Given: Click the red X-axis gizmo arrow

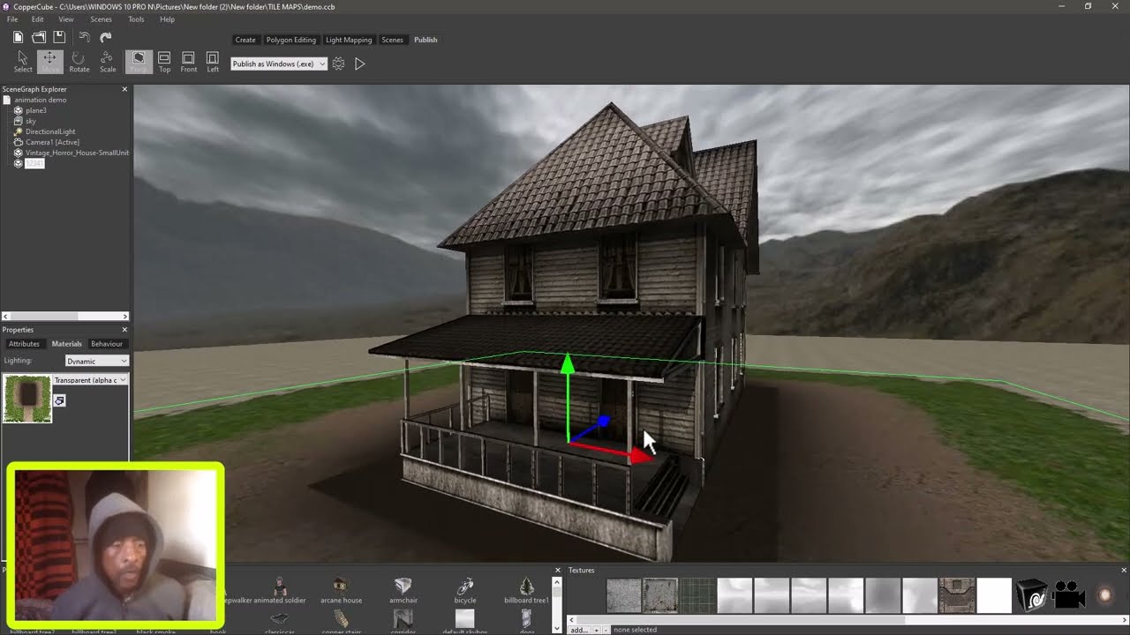Looking at the screenshot, I should (x=642, y=456).
